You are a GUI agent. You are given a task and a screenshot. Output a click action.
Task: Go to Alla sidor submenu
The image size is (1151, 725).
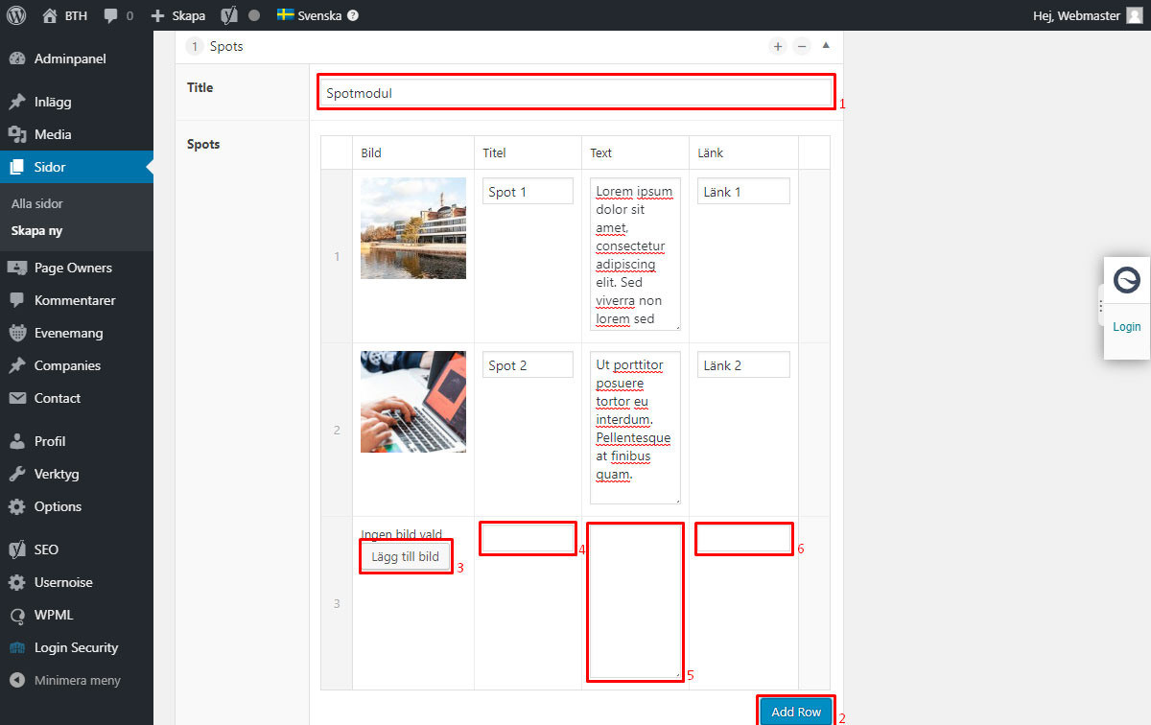[x=37, y=203]
